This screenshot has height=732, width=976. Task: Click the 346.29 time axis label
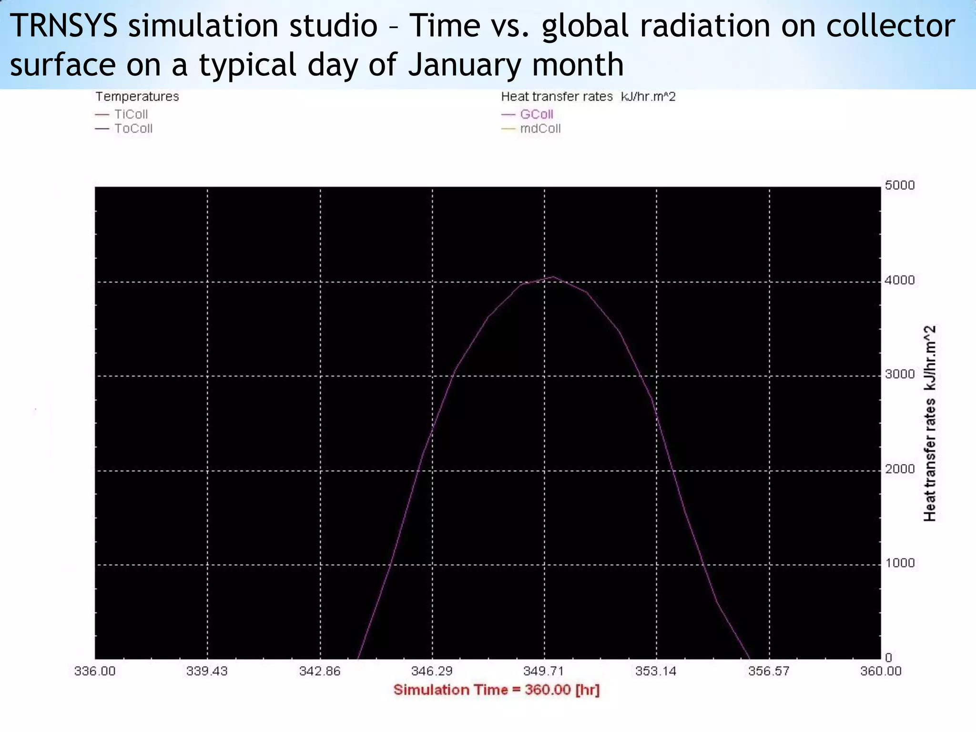432,671
